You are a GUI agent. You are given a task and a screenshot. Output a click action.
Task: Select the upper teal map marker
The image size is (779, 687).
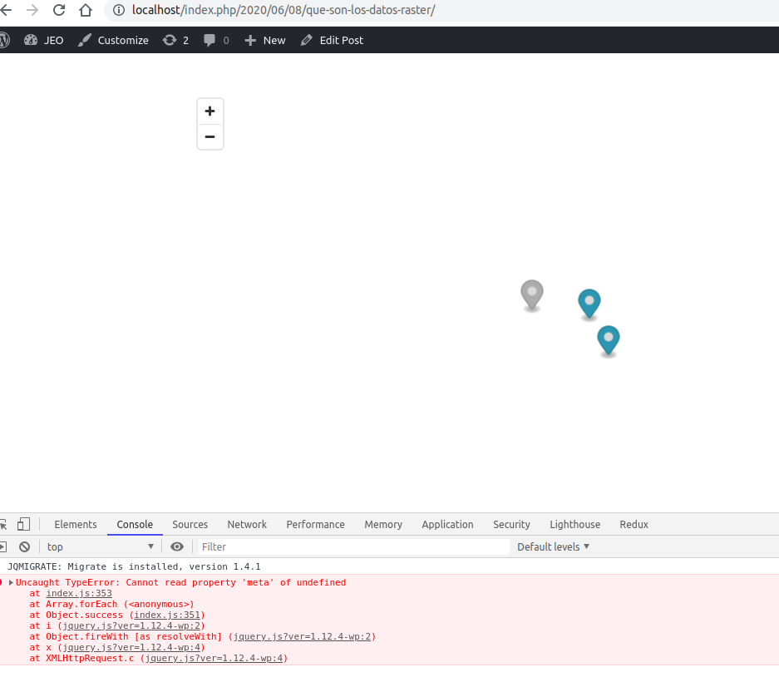tap(589, 304)
